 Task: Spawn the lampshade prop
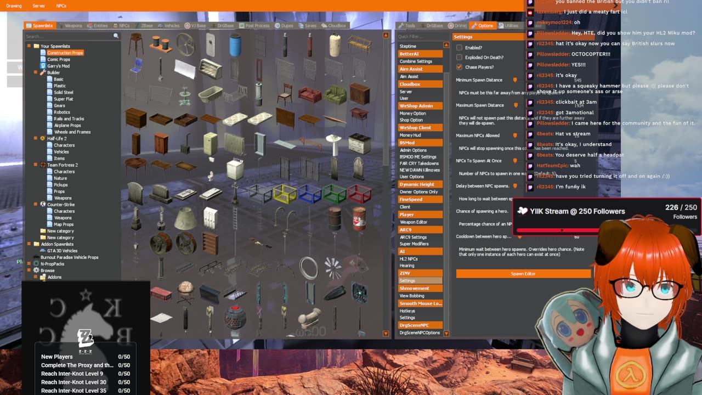point(185,218)
